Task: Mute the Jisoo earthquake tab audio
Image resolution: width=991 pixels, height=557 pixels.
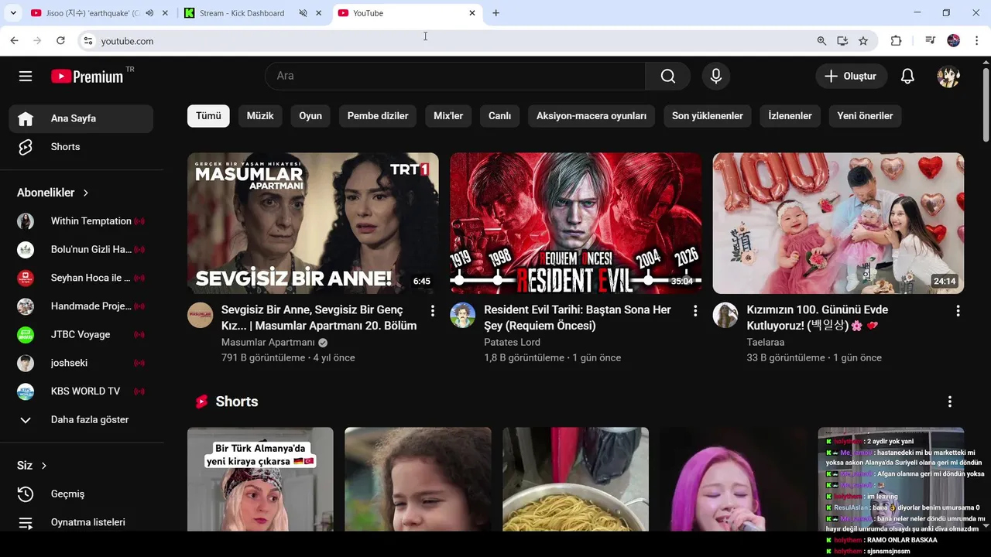Action: coord(149,13)
